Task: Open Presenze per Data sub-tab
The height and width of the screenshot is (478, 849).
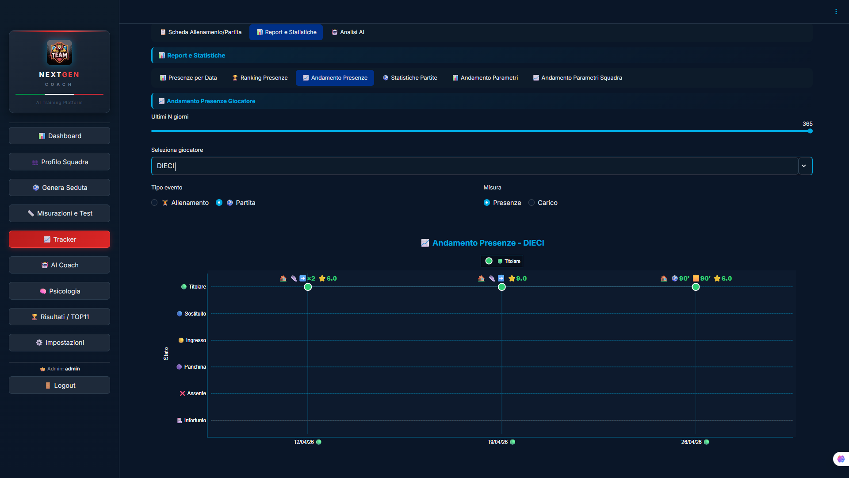Action: click(x=188, y=78)
